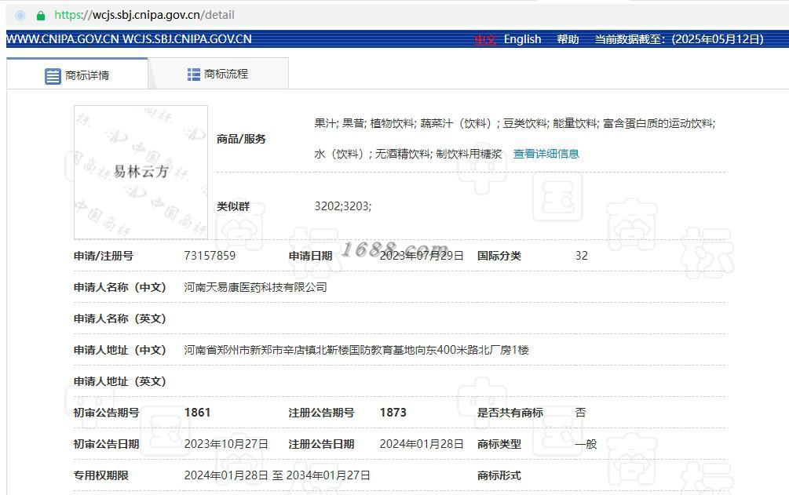Click shared trademark value 否
This screenshot has width=789, height=495.
tap(581, 413)
